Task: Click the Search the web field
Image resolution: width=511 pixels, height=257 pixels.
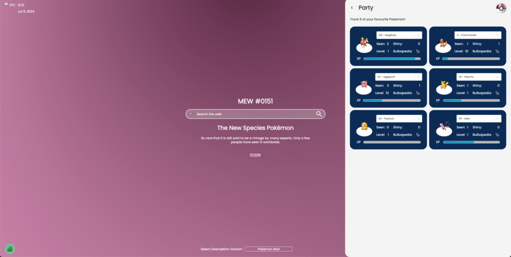Action: point(255,114)
